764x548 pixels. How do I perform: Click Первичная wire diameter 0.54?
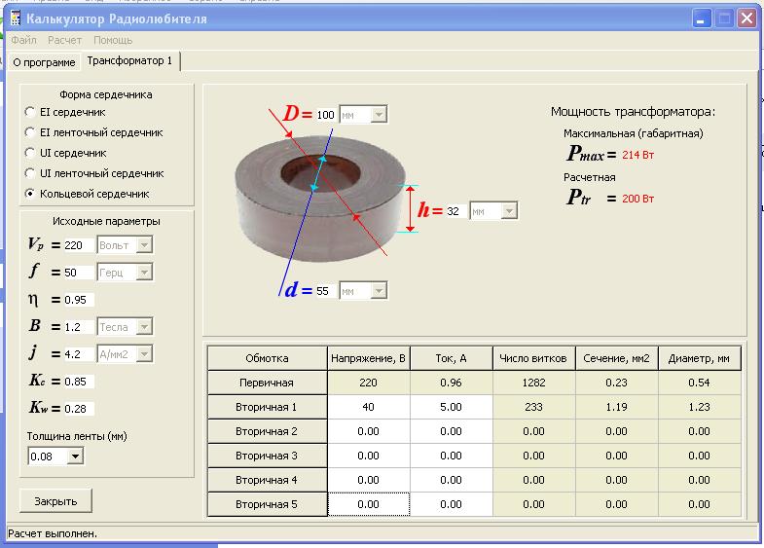pos(699,383)
